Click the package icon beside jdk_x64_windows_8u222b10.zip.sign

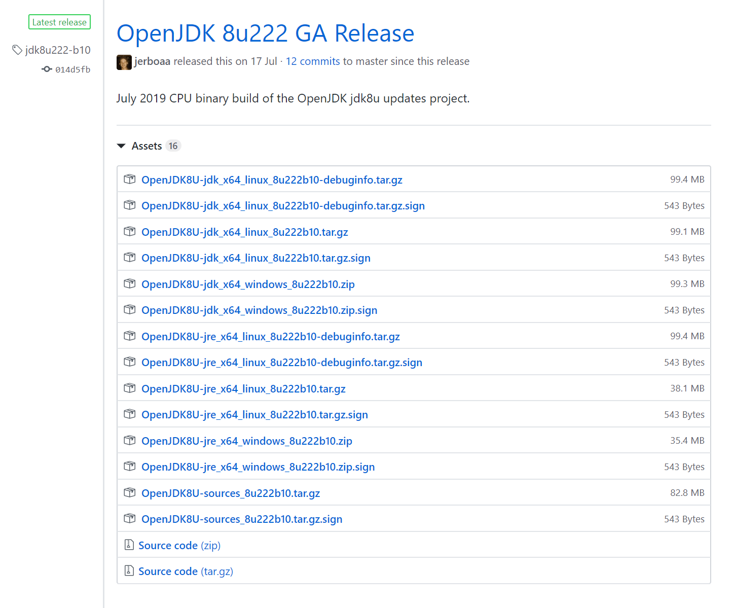[x=130, y=310]
